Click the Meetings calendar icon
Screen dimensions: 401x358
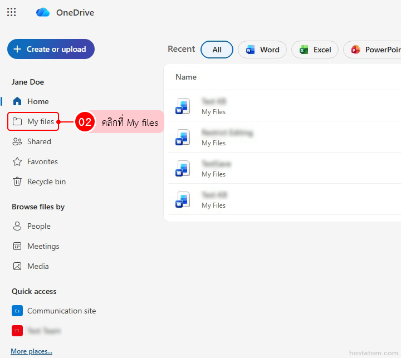pos(17,246)
